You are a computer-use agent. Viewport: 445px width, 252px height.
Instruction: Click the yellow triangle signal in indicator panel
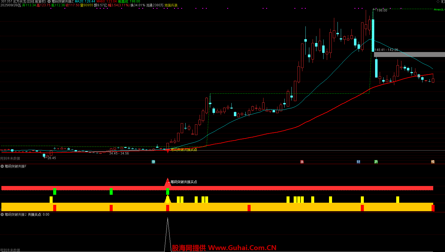coord(168,199)
